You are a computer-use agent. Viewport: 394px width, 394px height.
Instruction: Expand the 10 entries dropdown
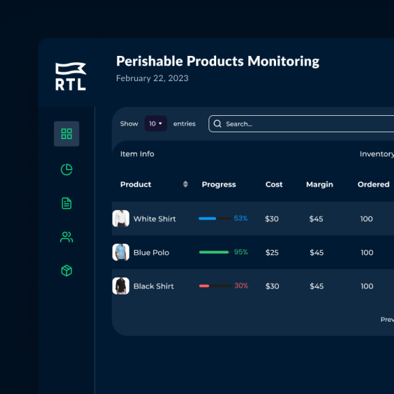click(155, 123)
